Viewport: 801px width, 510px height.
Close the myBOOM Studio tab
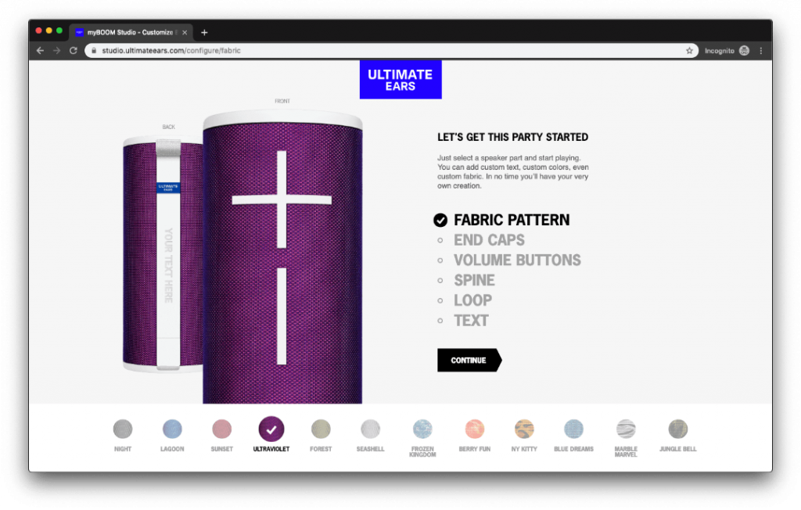pyautogui.click(x=185, y=32)
